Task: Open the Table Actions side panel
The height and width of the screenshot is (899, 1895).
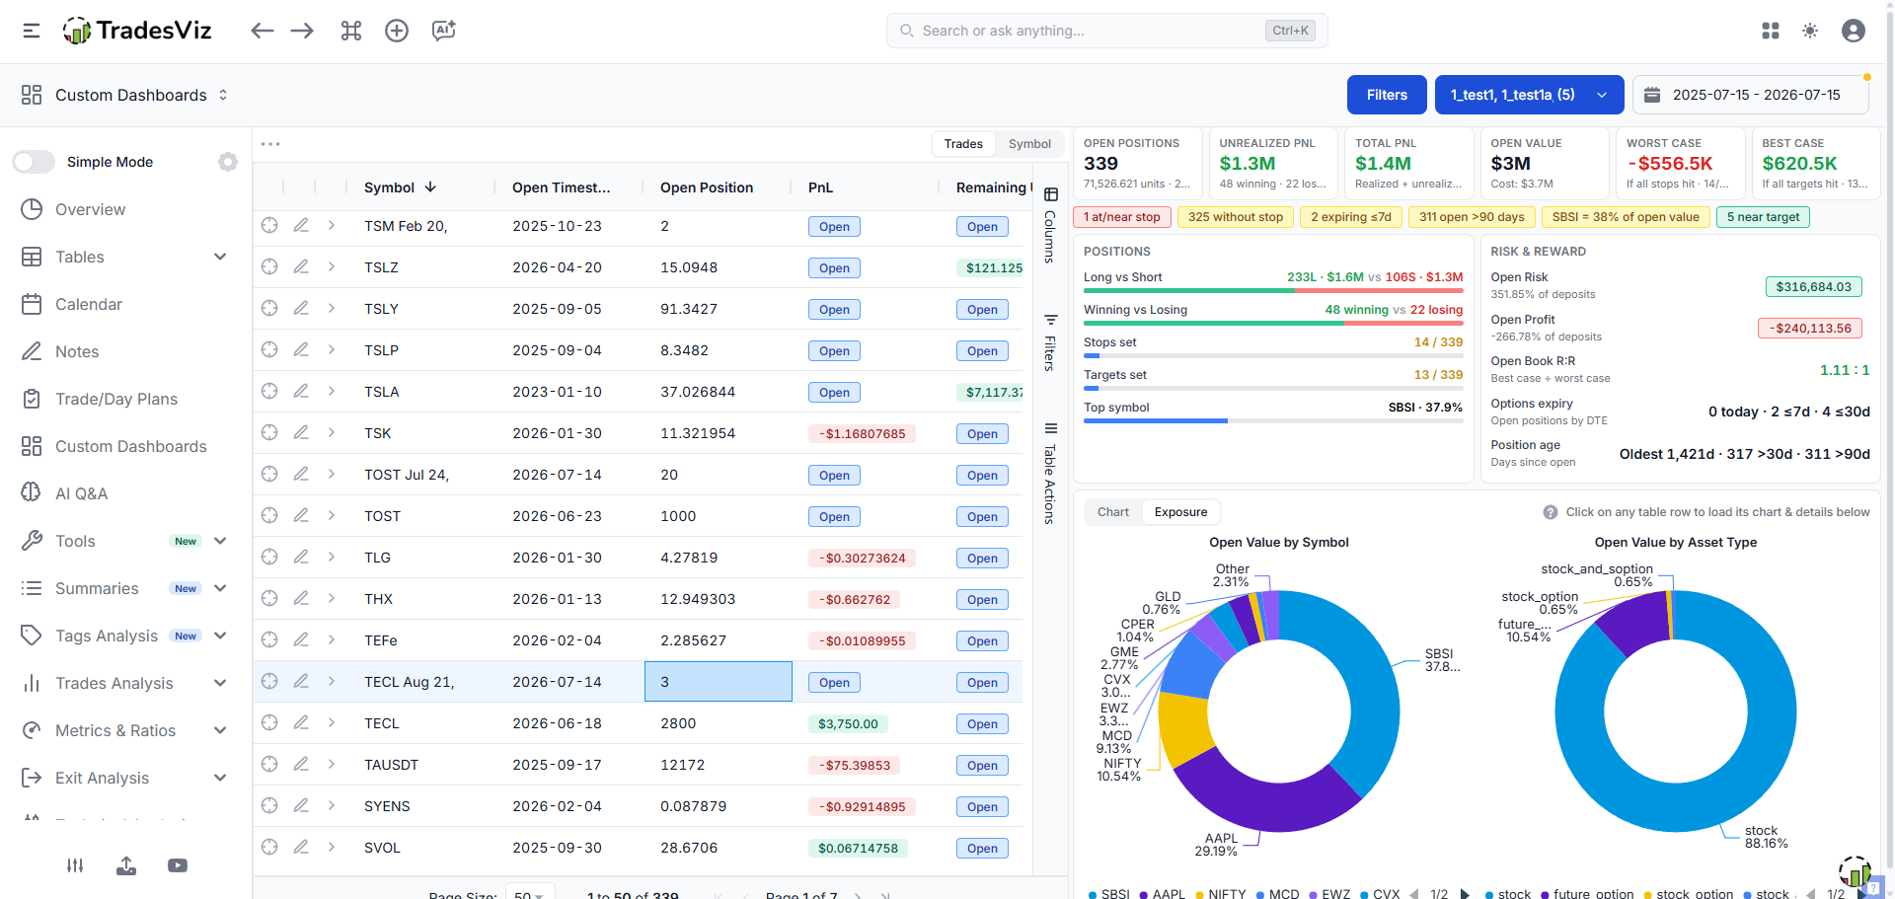Action: tap(1050, 475)
